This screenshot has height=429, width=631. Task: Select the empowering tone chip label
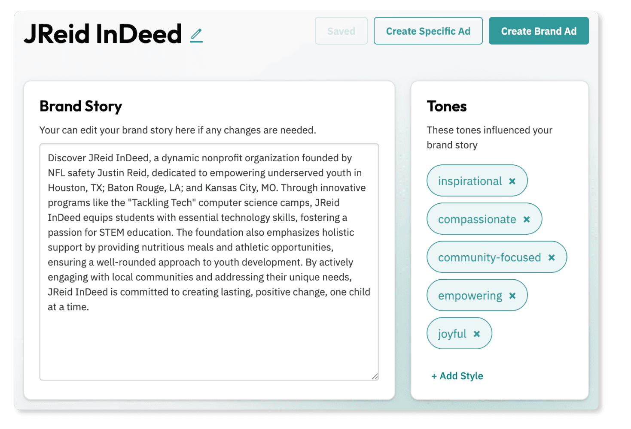[x=470, y=296]
